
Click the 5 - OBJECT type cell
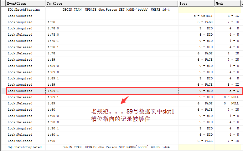(x=196, y=16)
